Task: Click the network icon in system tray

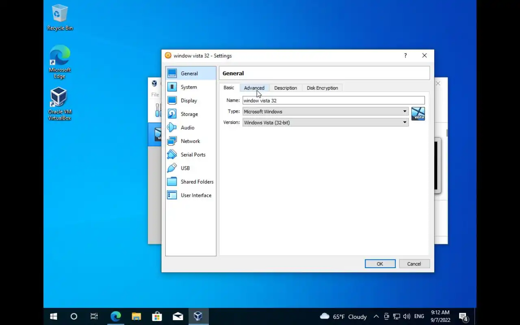Action: 396,316
